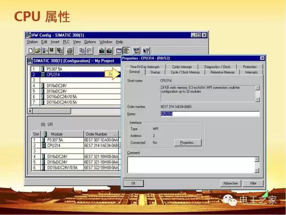Click the Open folder toolbar icon
This screenshot has width=286, height=215.
[x=38, y=51]
